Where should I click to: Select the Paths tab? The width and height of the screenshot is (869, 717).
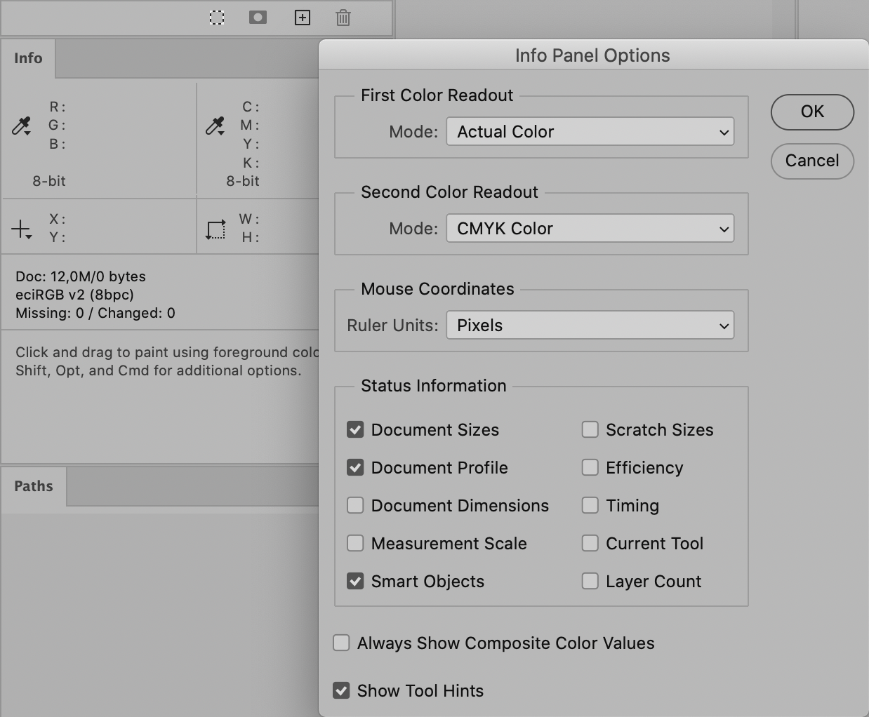33,485
